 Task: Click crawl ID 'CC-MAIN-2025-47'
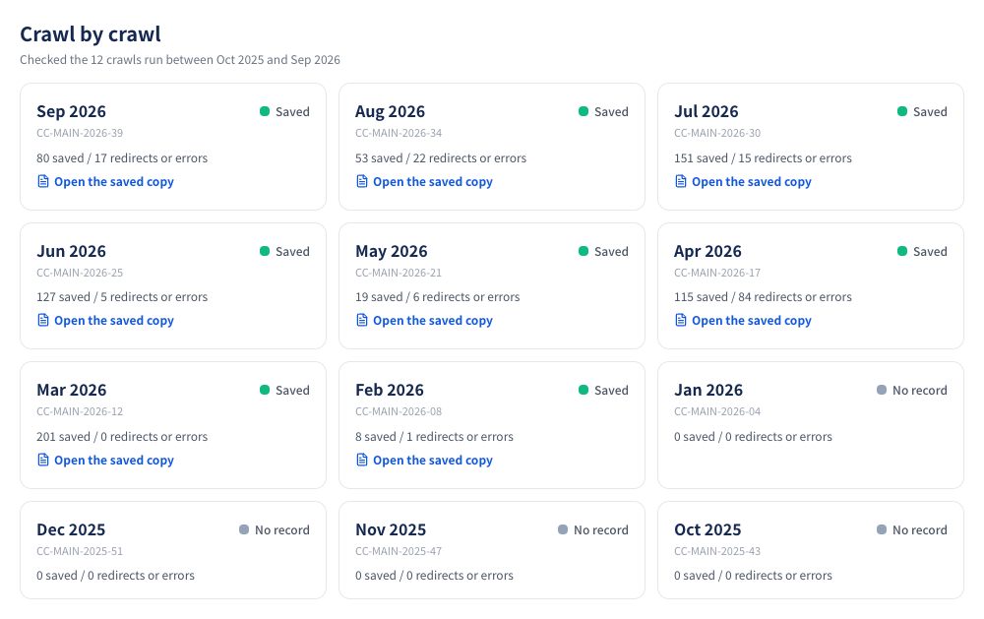click(399, 551)
